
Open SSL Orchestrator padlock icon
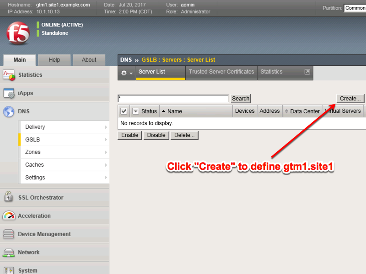click(x=9, y=197)
